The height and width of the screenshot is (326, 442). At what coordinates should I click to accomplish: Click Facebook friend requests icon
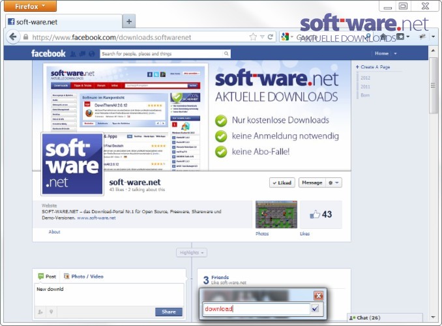coord(73,53)
